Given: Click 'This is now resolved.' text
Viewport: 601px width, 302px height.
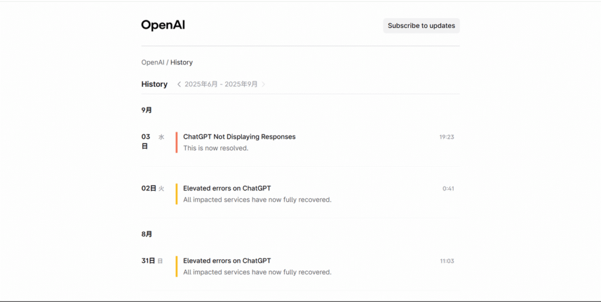Looking at the screenshot, I should pyautogui.click(x=216, y=148).
